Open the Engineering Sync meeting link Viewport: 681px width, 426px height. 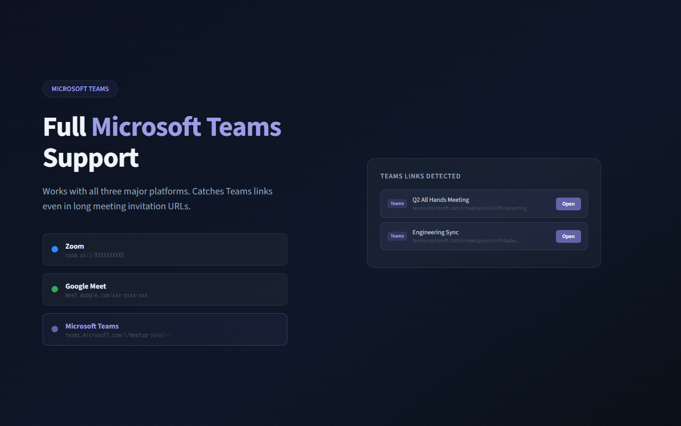[568, 236]
